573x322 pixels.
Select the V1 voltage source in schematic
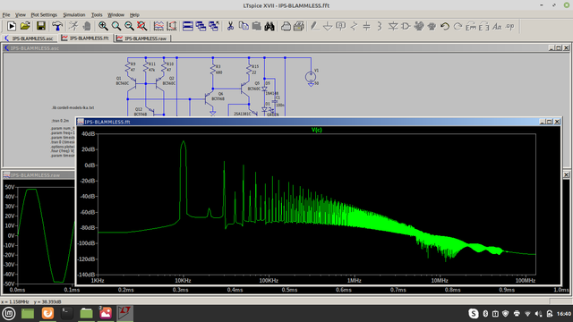tap(311, 77)
